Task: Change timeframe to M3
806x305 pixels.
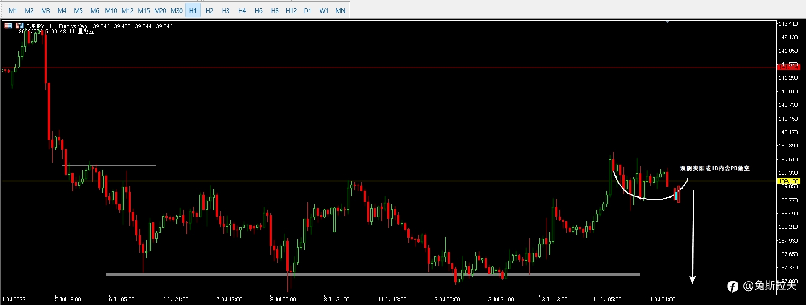Action: [x=45, y=10]
